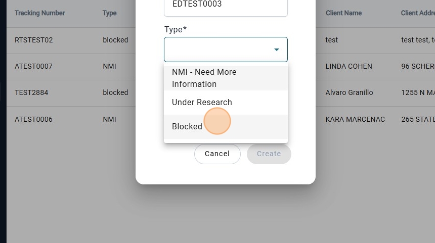Click the Type column header
The image size is (435, 243).
click(110, 13)
